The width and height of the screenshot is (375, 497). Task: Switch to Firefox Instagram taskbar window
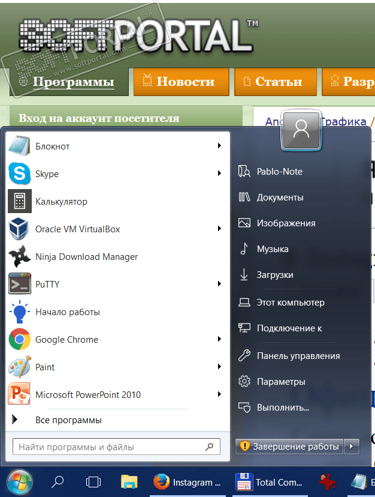coord(187,483)
